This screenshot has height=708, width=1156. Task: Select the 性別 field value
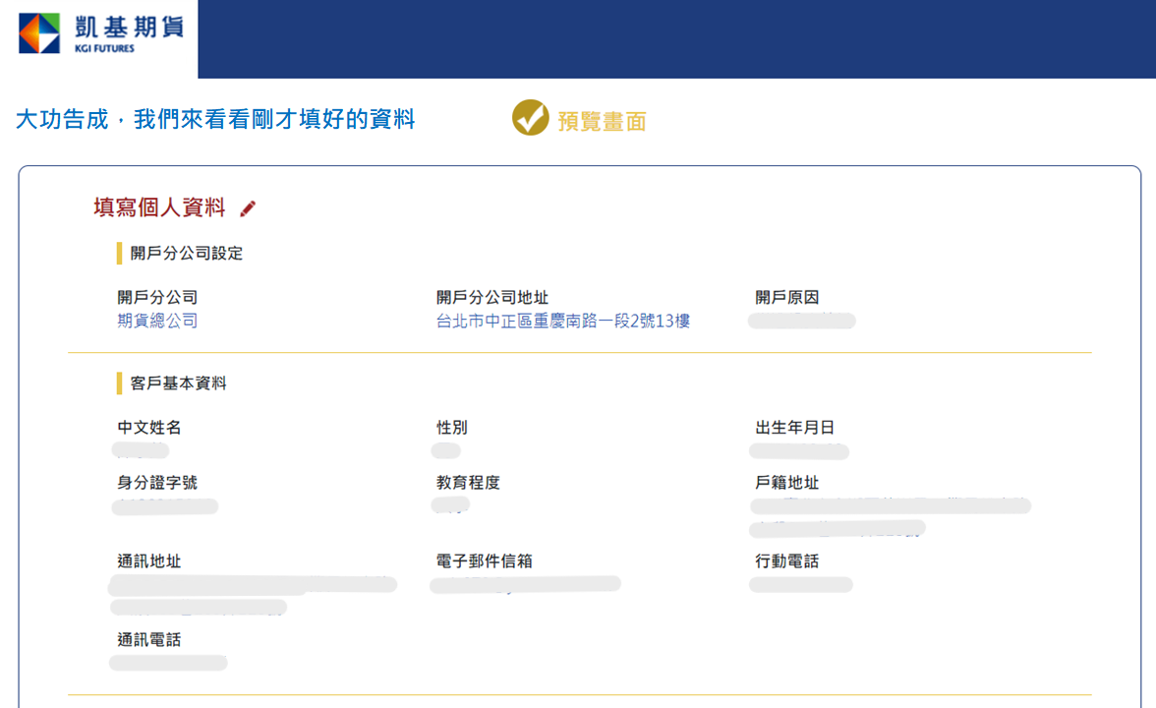tap(445, 450)
